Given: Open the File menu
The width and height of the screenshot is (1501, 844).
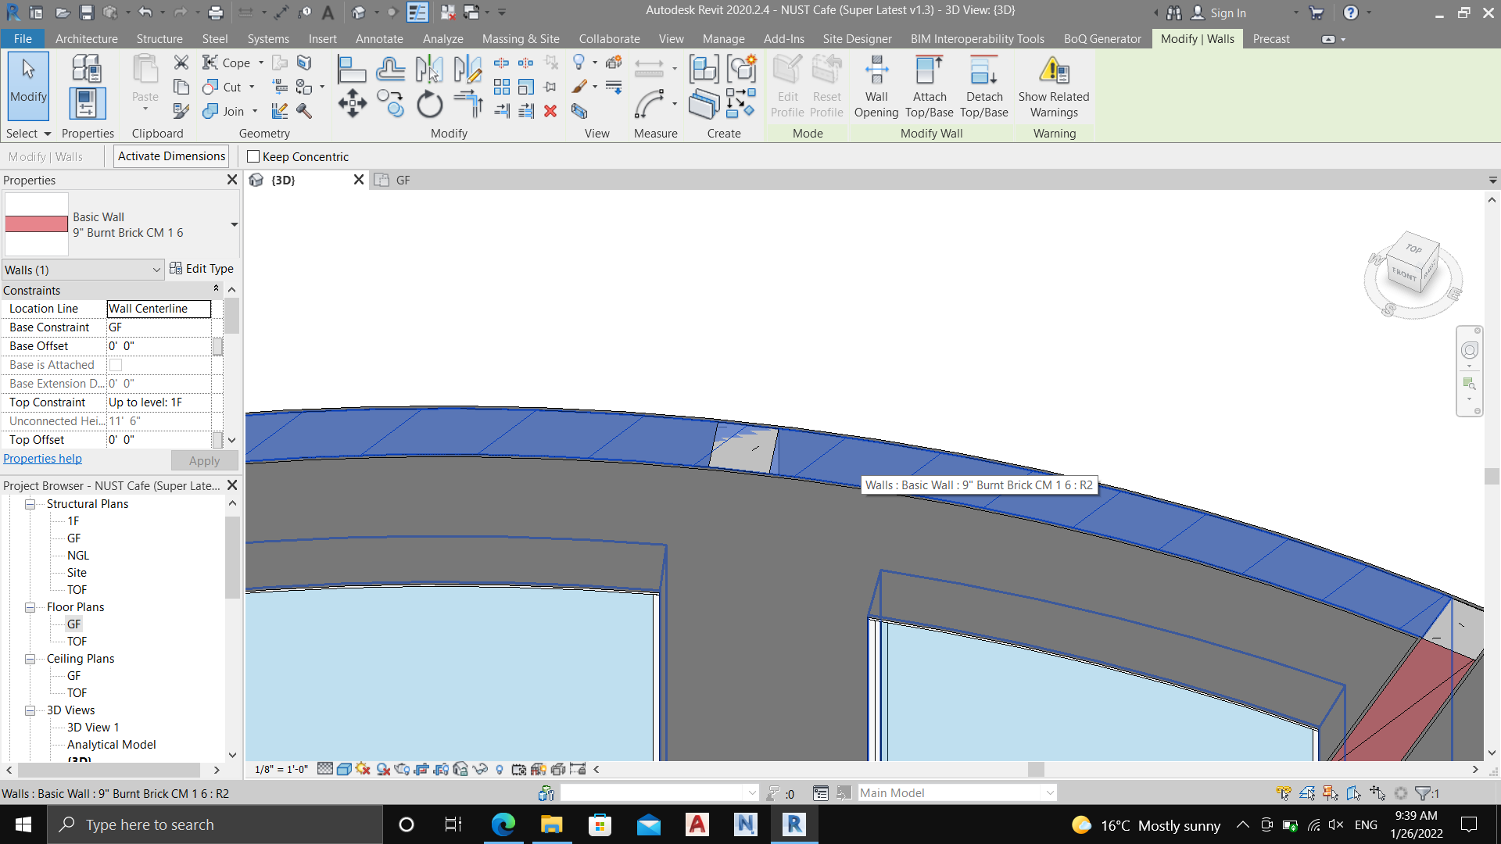Looking at the screenshot, I should pyautogui.click(x=23, y=38).
